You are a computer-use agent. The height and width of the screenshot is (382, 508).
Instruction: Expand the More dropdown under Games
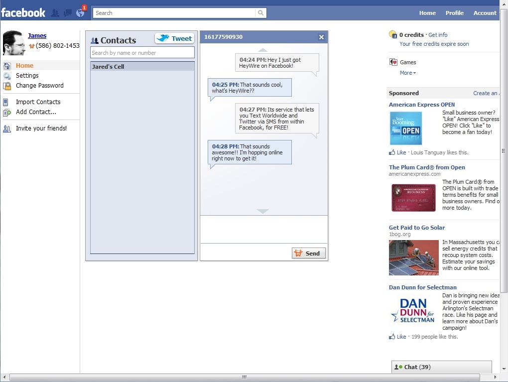point(408,73)
